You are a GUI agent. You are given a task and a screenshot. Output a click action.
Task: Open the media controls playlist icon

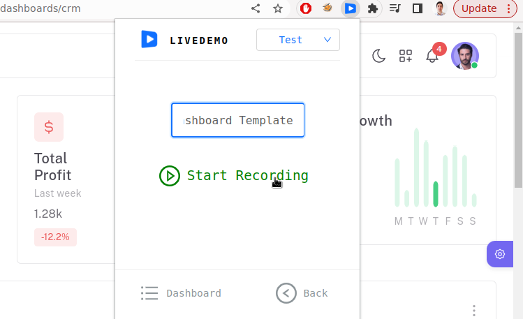(395, 8)
